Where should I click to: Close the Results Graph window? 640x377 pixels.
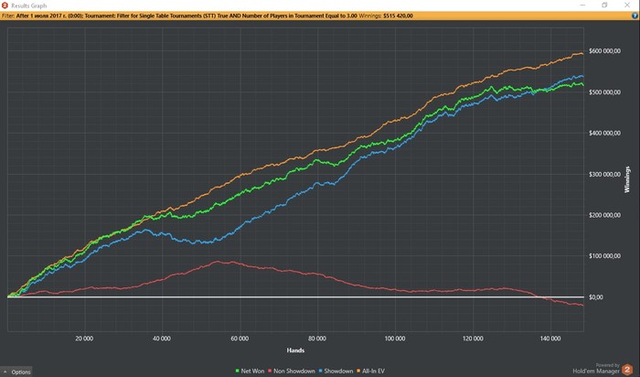(x=627, y=5)
